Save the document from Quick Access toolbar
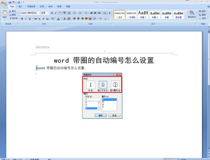The width and height of the screenshot is (210, 160). 10,2
